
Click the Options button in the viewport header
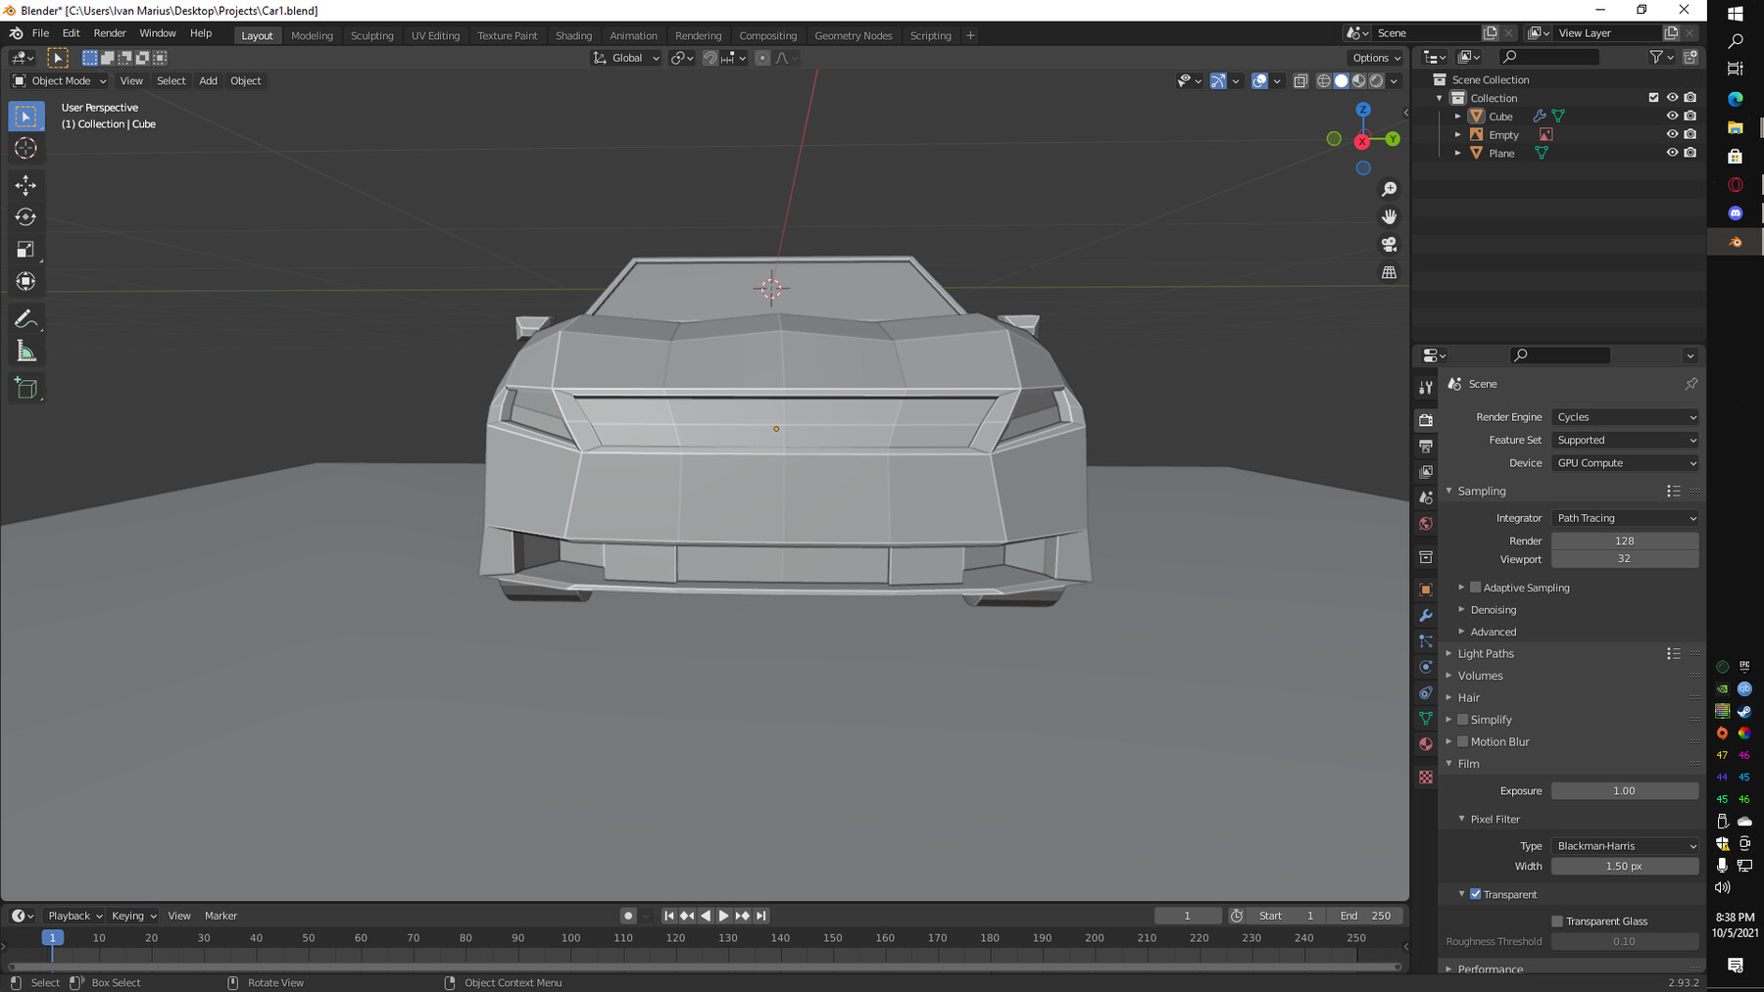click(1374, 57)
